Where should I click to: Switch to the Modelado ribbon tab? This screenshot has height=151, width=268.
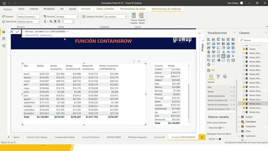click(x=49, y=9)
